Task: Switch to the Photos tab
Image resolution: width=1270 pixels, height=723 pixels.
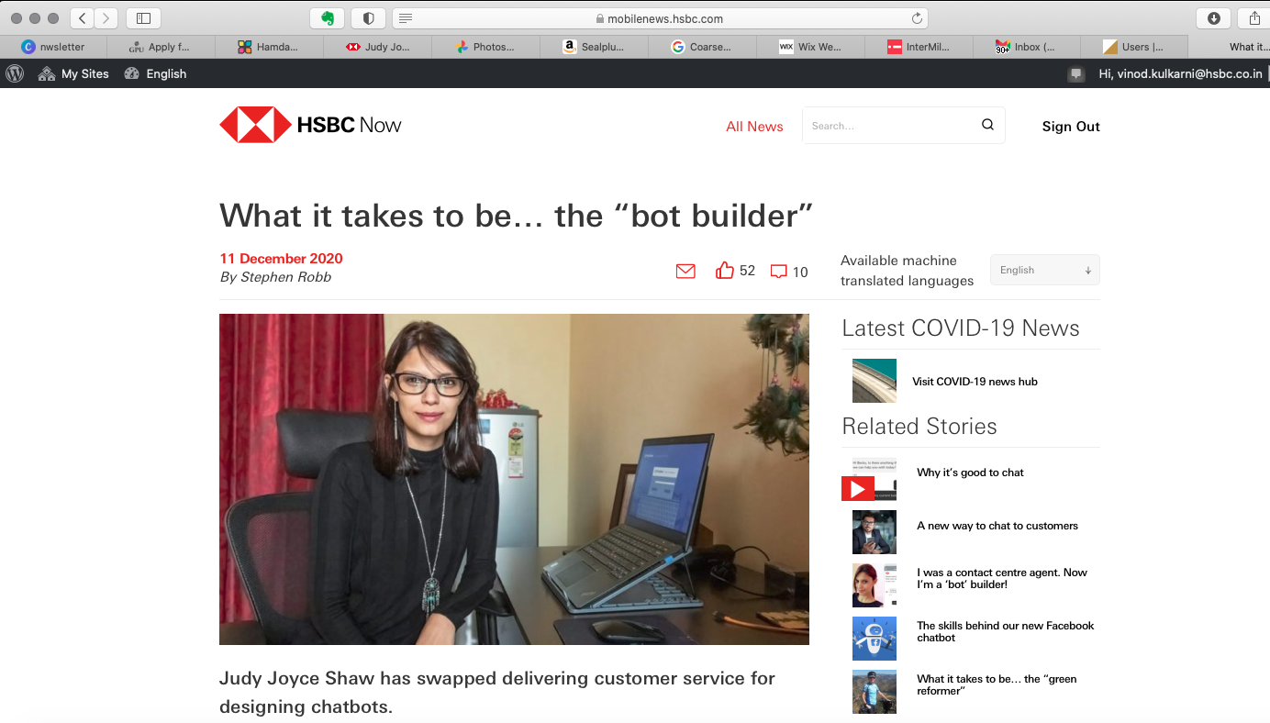Action: pos(485,47)
